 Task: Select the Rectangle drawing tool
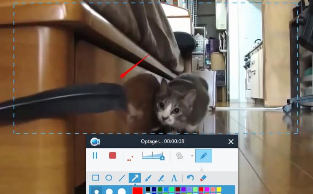click(96, 178)
